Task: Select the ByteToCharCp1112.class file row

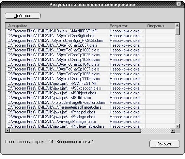Action: pyautogui.click(x=90, y=79)
